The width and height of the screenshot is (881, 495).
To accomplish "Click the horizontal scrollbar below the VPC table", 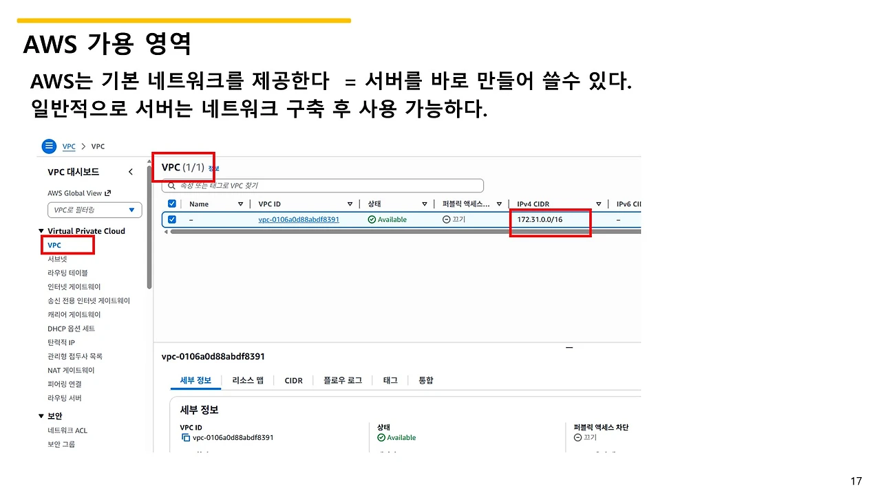I will point(344,232).
